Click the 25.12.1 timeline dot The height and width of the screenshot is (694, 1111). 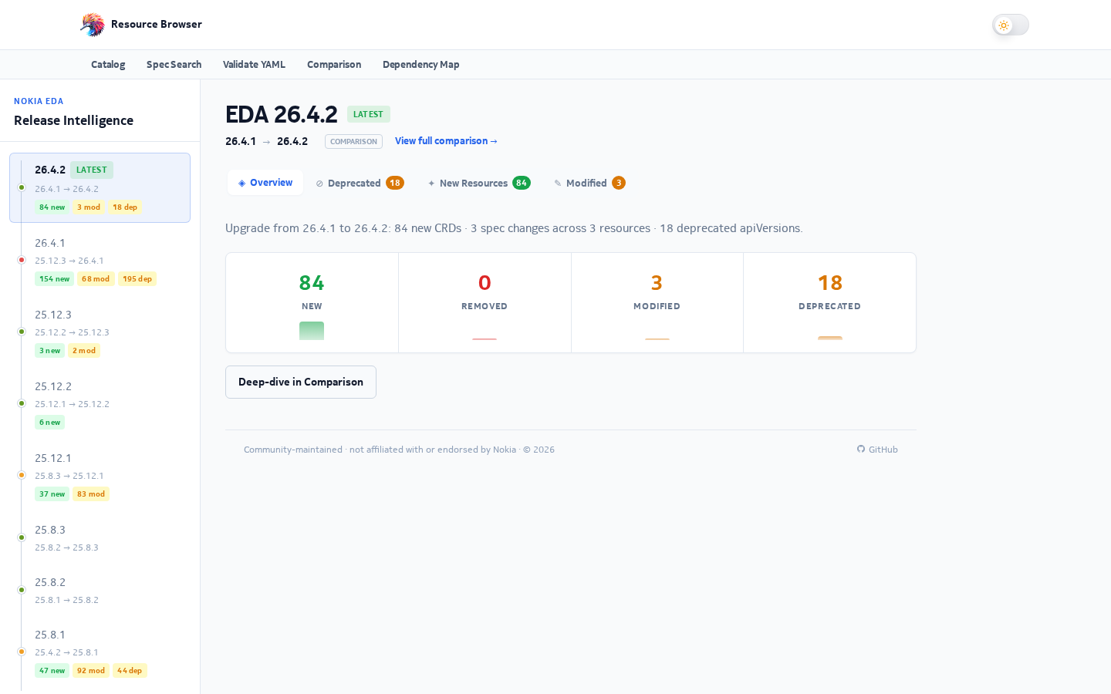22,475
